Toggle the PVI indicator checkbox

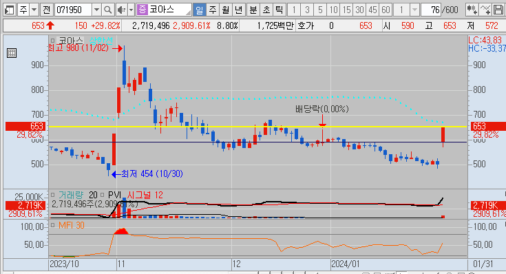tap(103, 196)
